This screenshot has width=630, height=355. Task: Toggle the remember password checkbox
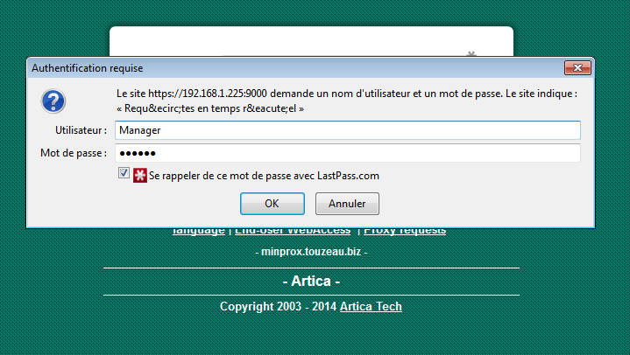tap(124, 175)
